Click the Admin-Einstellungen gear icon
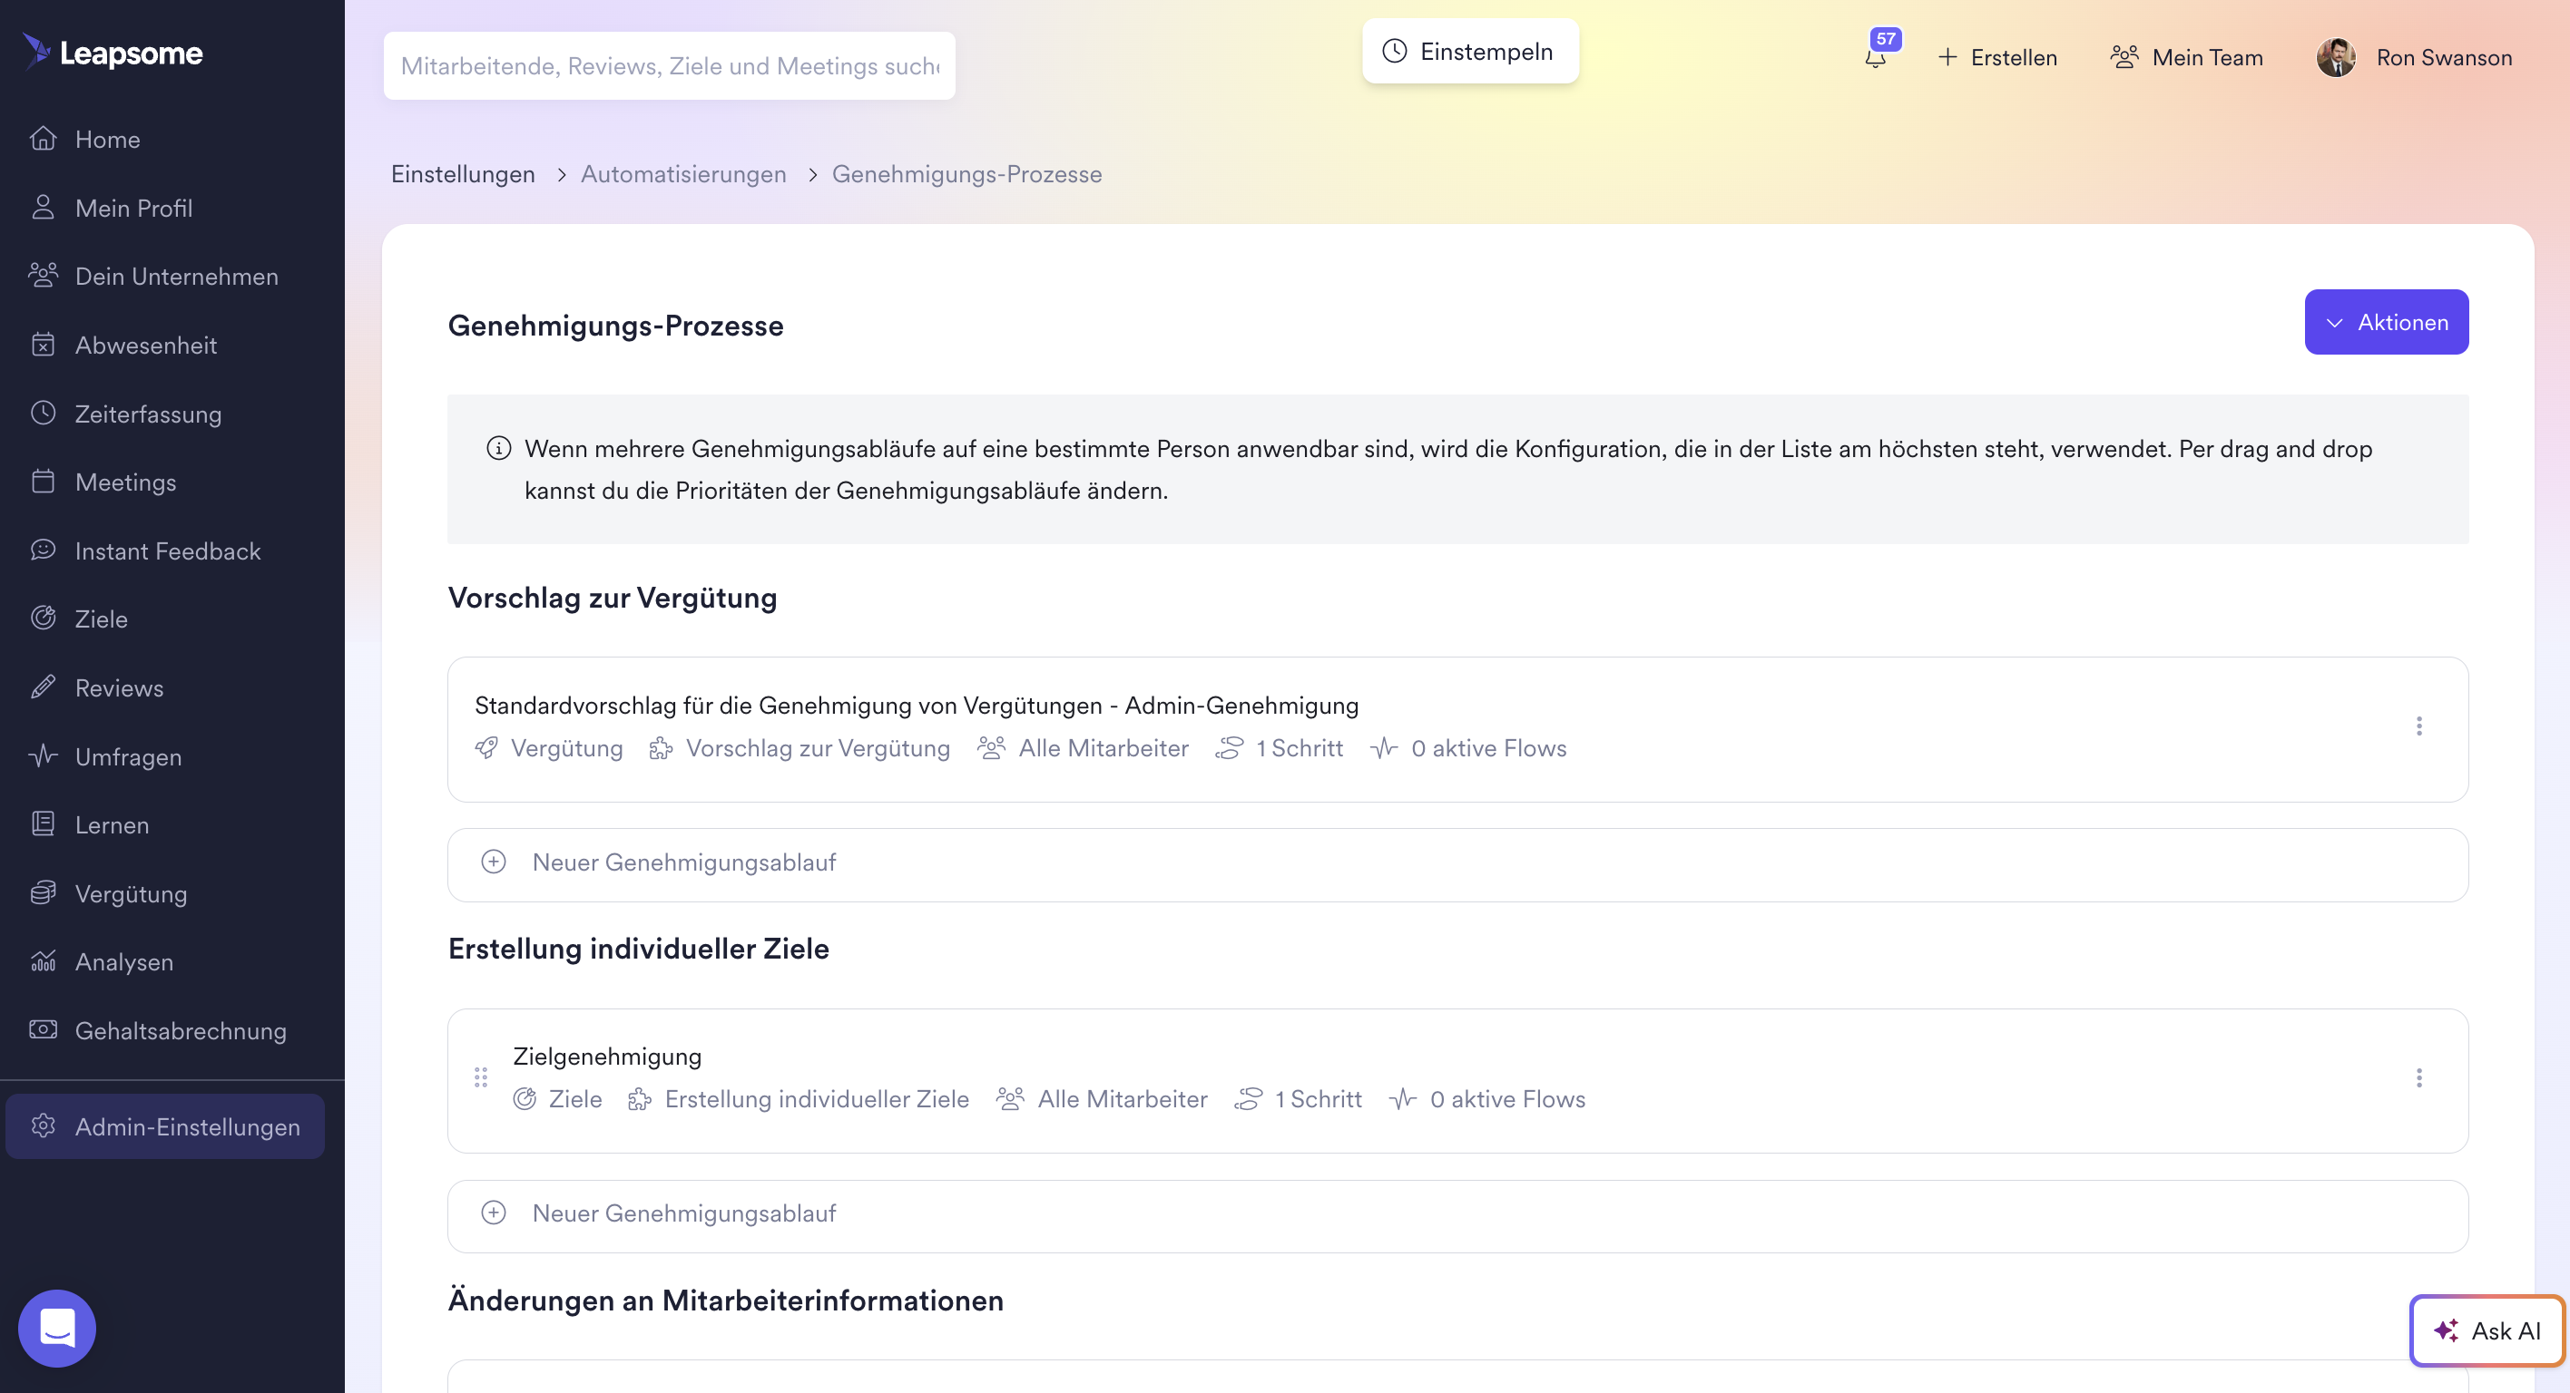Viewport: 2570px width, 1393px height. [43, 1125]
